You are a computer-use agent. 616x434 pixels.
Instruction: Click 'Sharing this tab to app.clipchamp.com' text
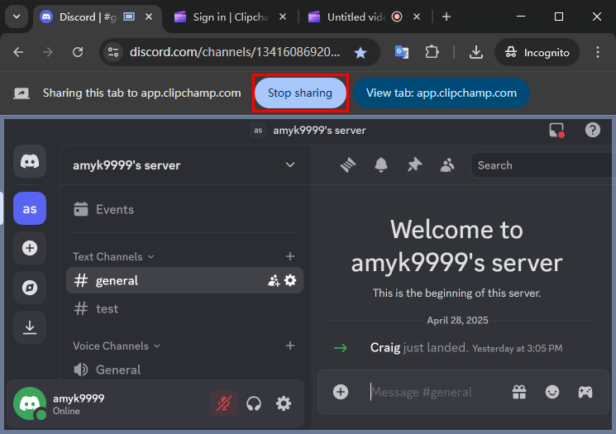click(x=142, y=93)
